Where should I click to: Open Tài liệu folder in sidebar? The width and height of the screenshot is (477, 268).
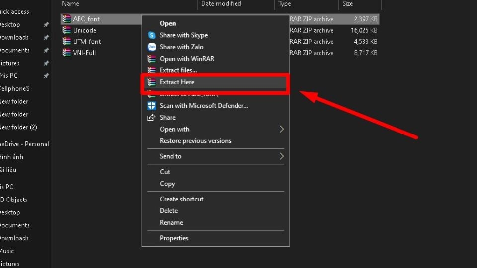click(x=8, y=170)
